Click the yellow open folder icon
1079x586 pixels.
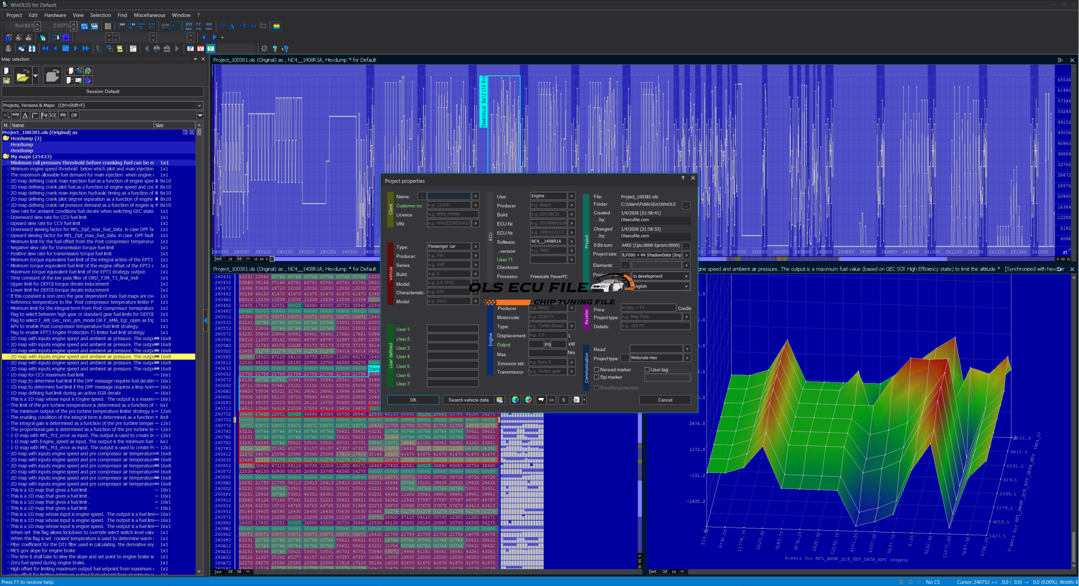(x=22, y=76)
